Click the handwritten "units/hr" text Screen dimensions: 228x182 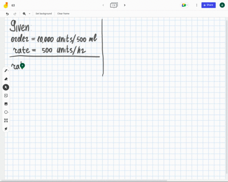coord(71,50)
